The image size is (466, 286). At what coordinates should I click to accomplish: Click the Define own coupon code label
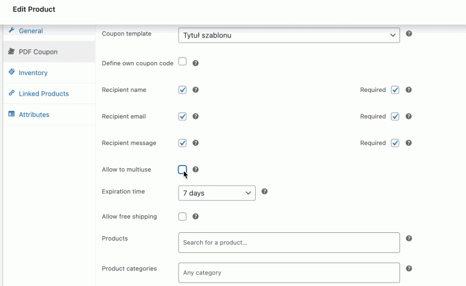click(x=138, y=63)
